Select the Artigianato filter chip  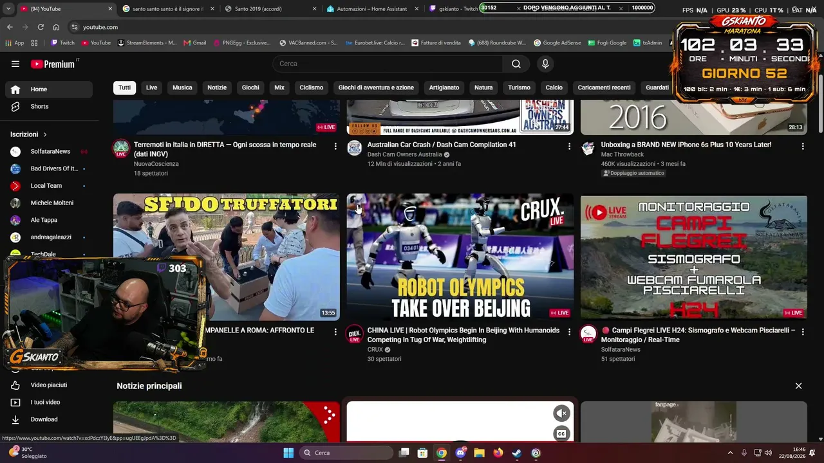(444, 87)
